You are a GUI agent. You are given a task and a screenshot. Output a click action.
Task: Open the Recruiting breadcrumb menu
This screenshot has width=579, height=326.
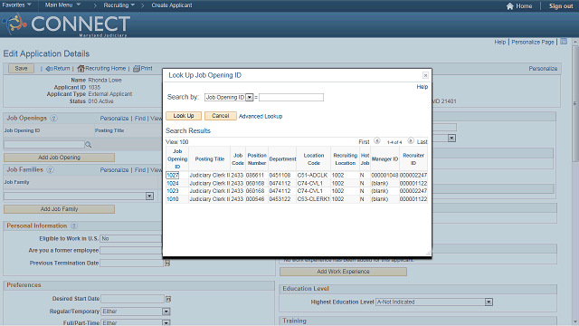coord(119,5)
